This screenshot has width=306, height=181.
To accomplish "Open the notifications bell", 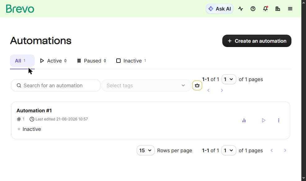I will pyautogui.click(x=265, y=9).
